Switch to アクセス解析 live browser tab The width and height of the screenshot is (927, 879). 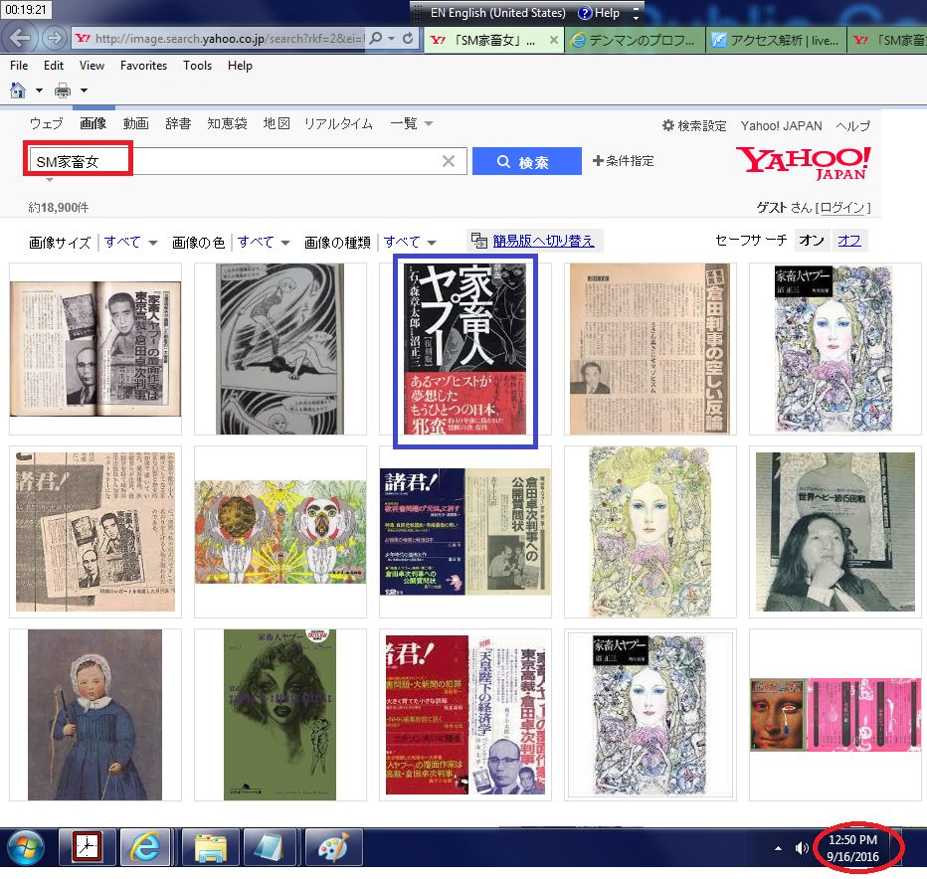pyautogui.click(x=776, y=40)
